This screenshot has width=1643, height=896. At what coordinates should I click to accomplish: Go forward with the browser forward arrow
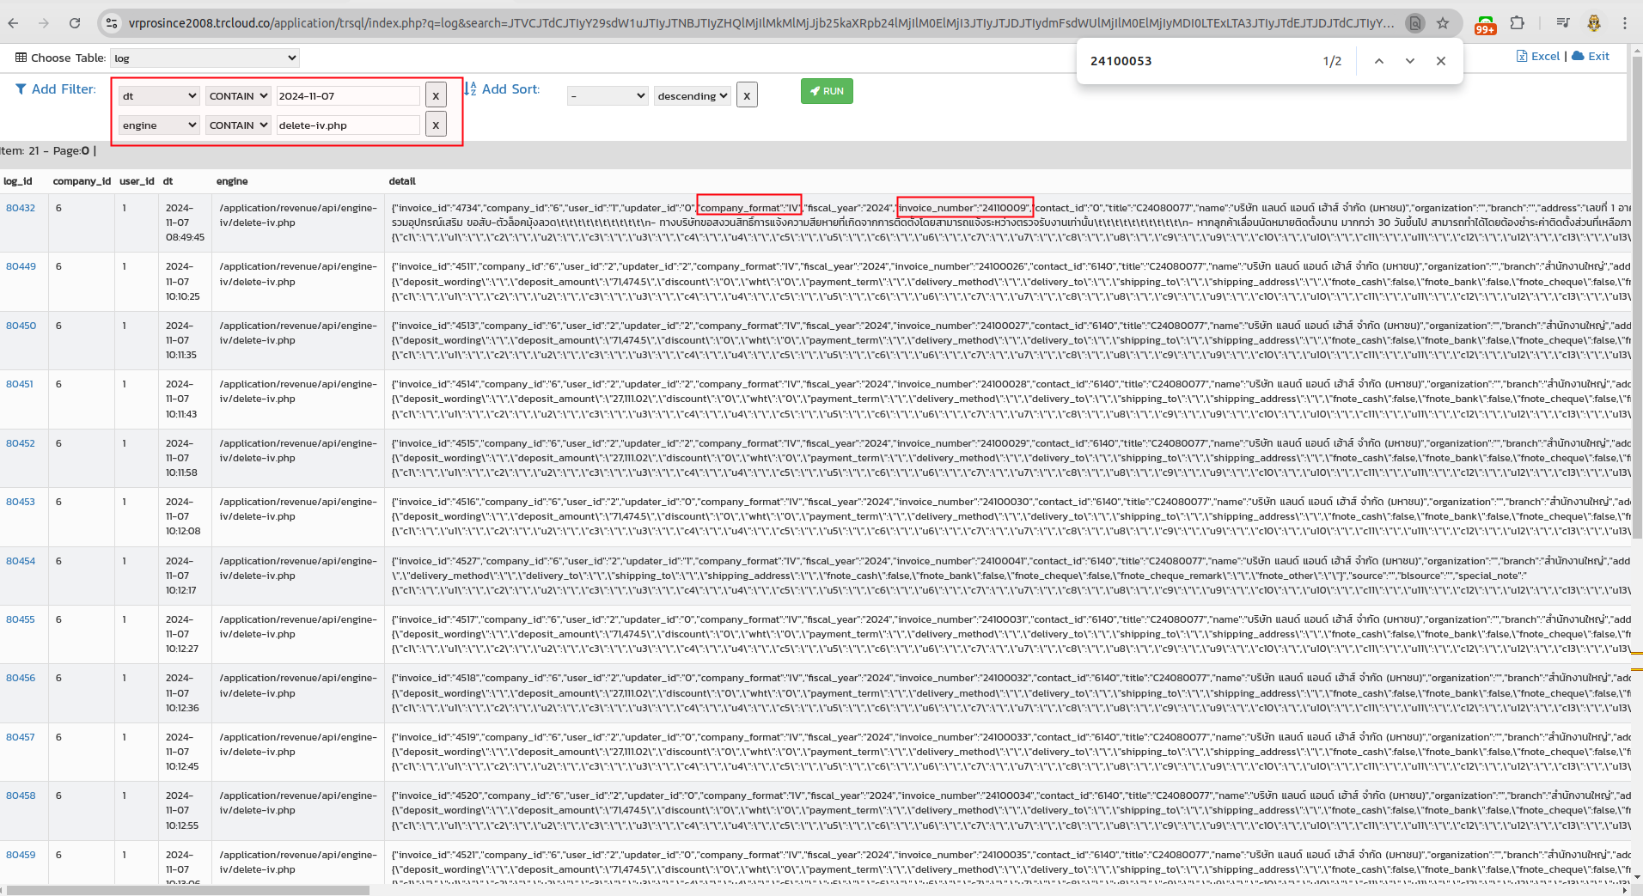pyautogui.click(x=44, y=23)
